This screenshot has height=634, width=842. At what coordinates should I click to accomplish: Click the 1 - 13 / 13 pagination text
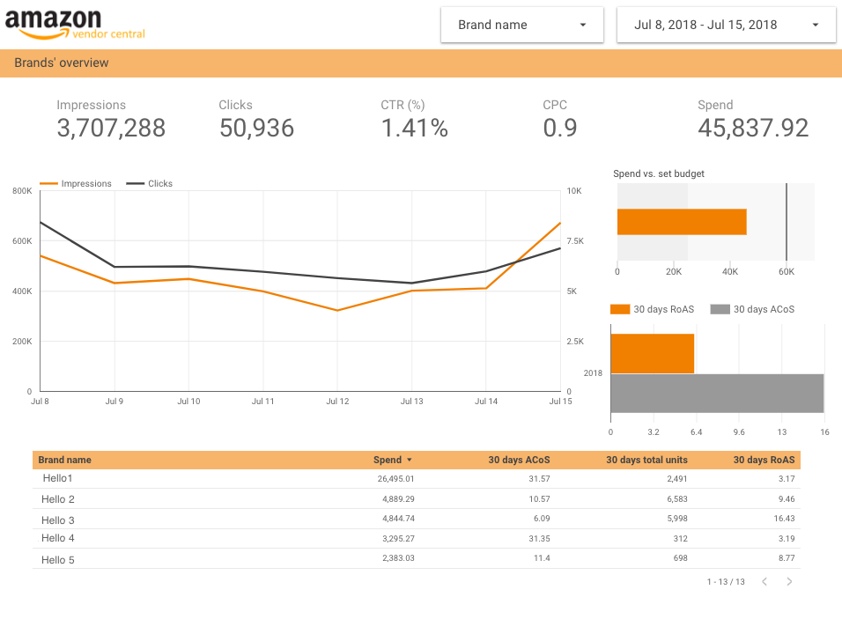[x=726, y=582]
